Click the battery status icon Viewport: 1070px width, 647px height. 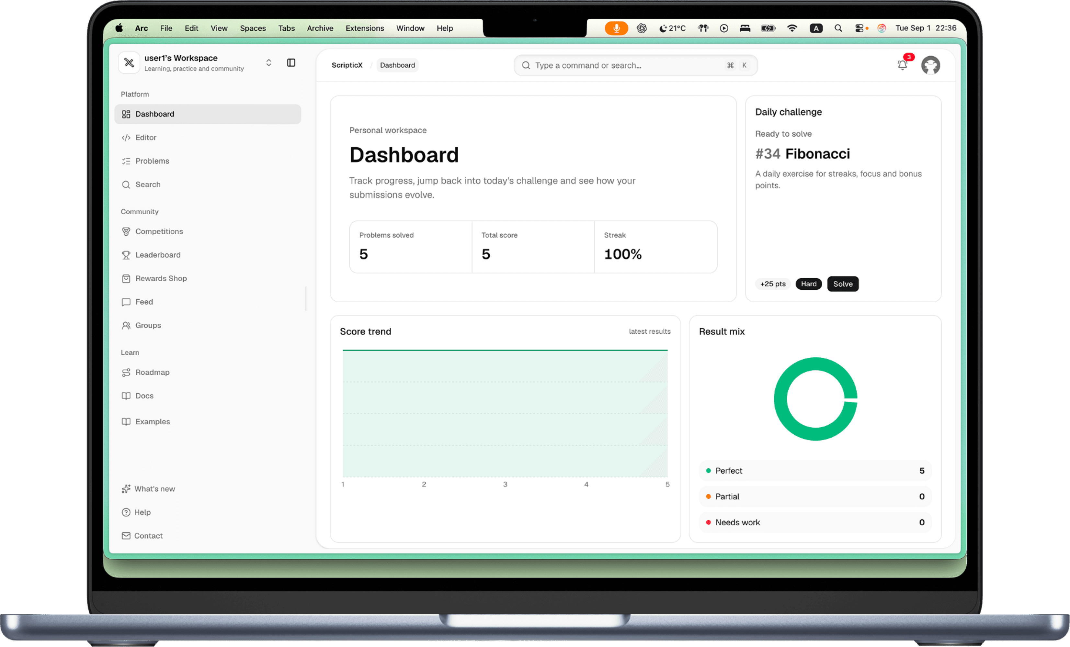pyautogui.click(x=768, y=28)
